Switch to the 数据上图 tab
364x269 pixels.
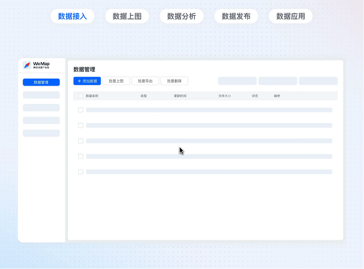click(x=127, y=16)
